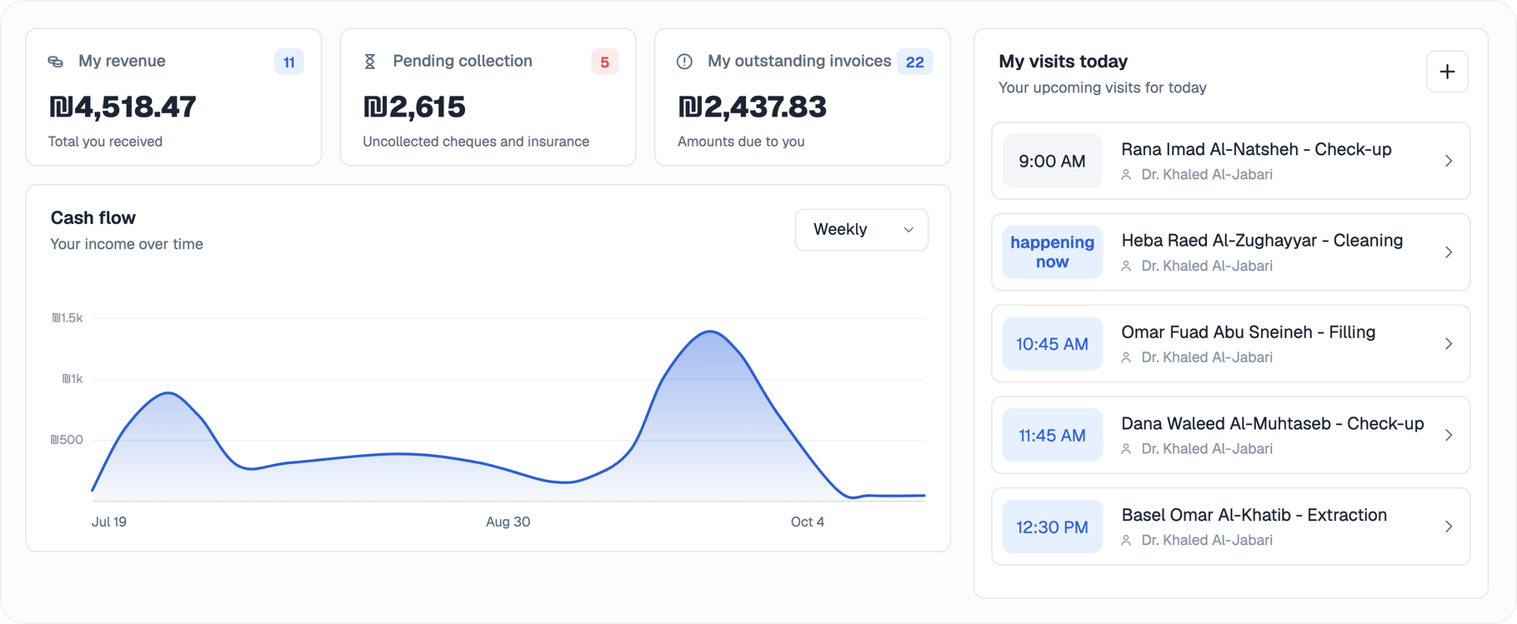The image size is (1517, 624).
Task: Click the doctor icon under Heba Raed Al-Zughayyar
Action: coord(1126,267)
